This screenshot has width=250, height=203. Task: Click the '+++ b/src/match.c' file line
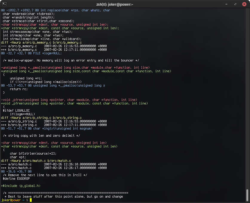(54, 168)
